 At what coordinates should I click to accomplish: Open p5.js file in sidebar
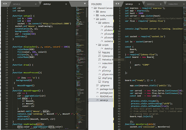[104, 67]
